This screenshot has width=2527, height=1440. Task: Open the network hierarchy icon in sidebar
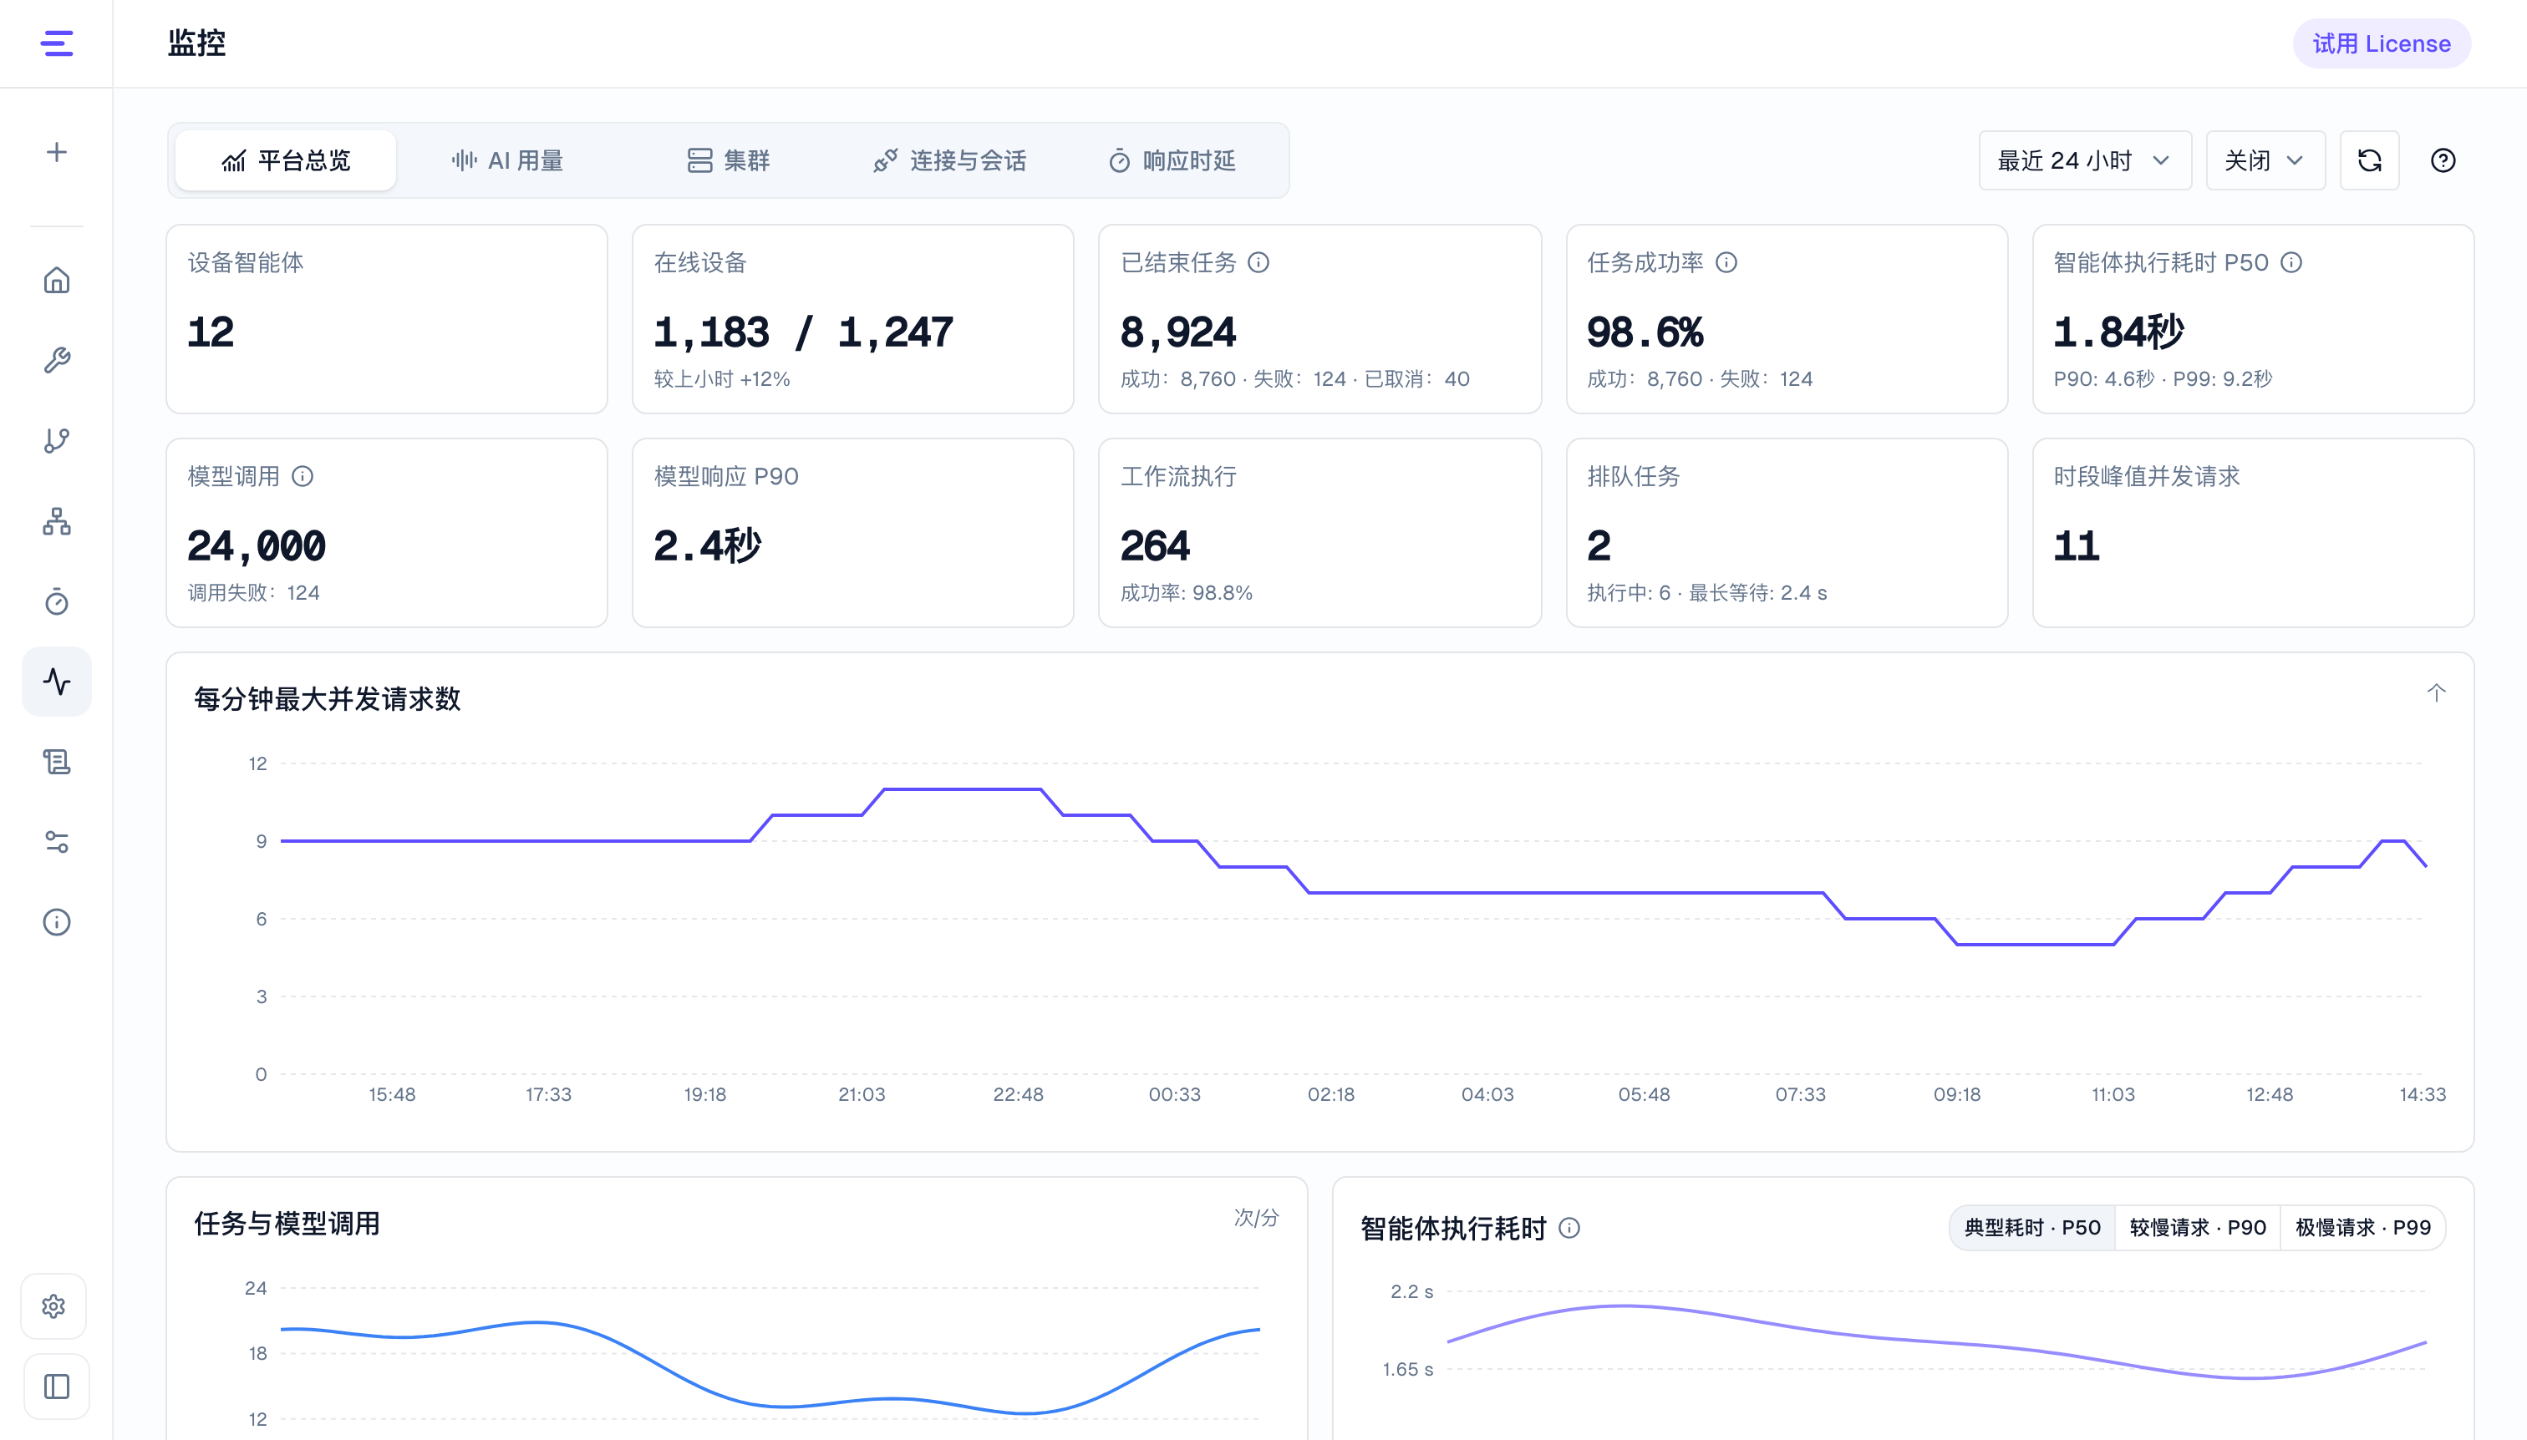click(x=56, y=521)
